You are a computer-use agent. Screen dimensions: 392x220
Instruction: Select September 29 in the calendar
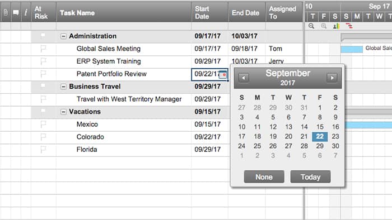click(x=320, y=146)
